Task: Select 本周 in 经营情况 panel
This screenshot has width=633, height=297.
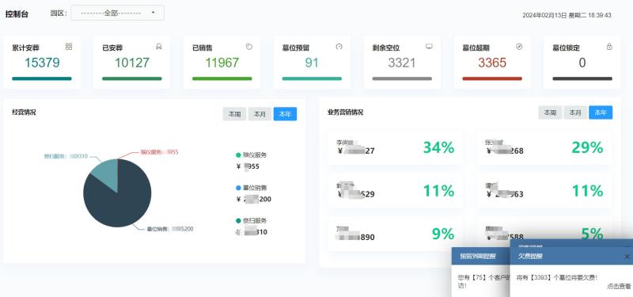Action: tap(234, 114)
